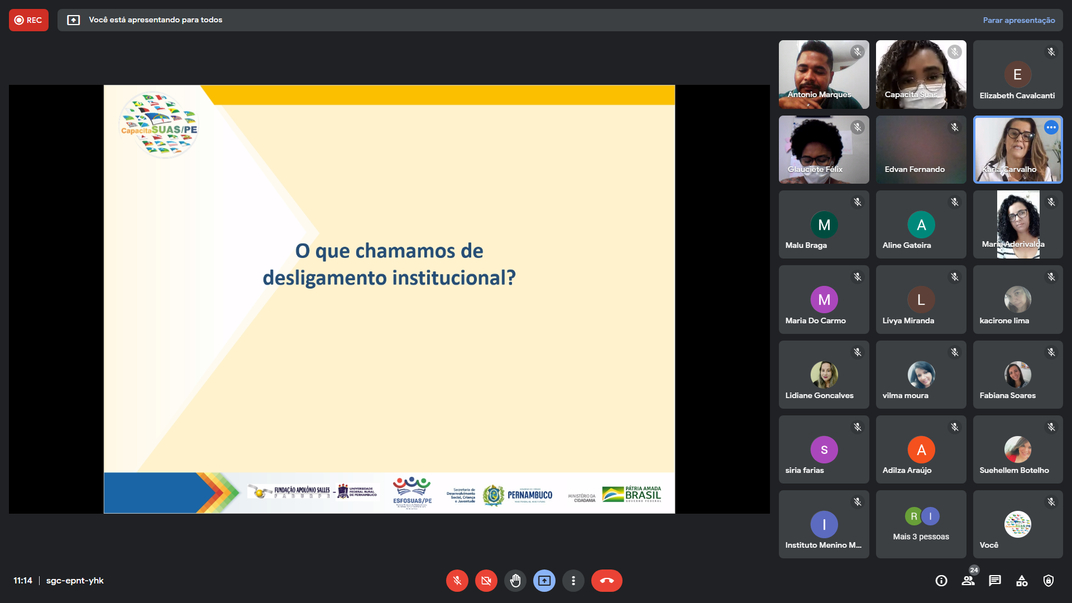The height and width of the screenshot is (603, 1072).
Task: Expand the Mais 3 pessoas tile
Action: 921,524
